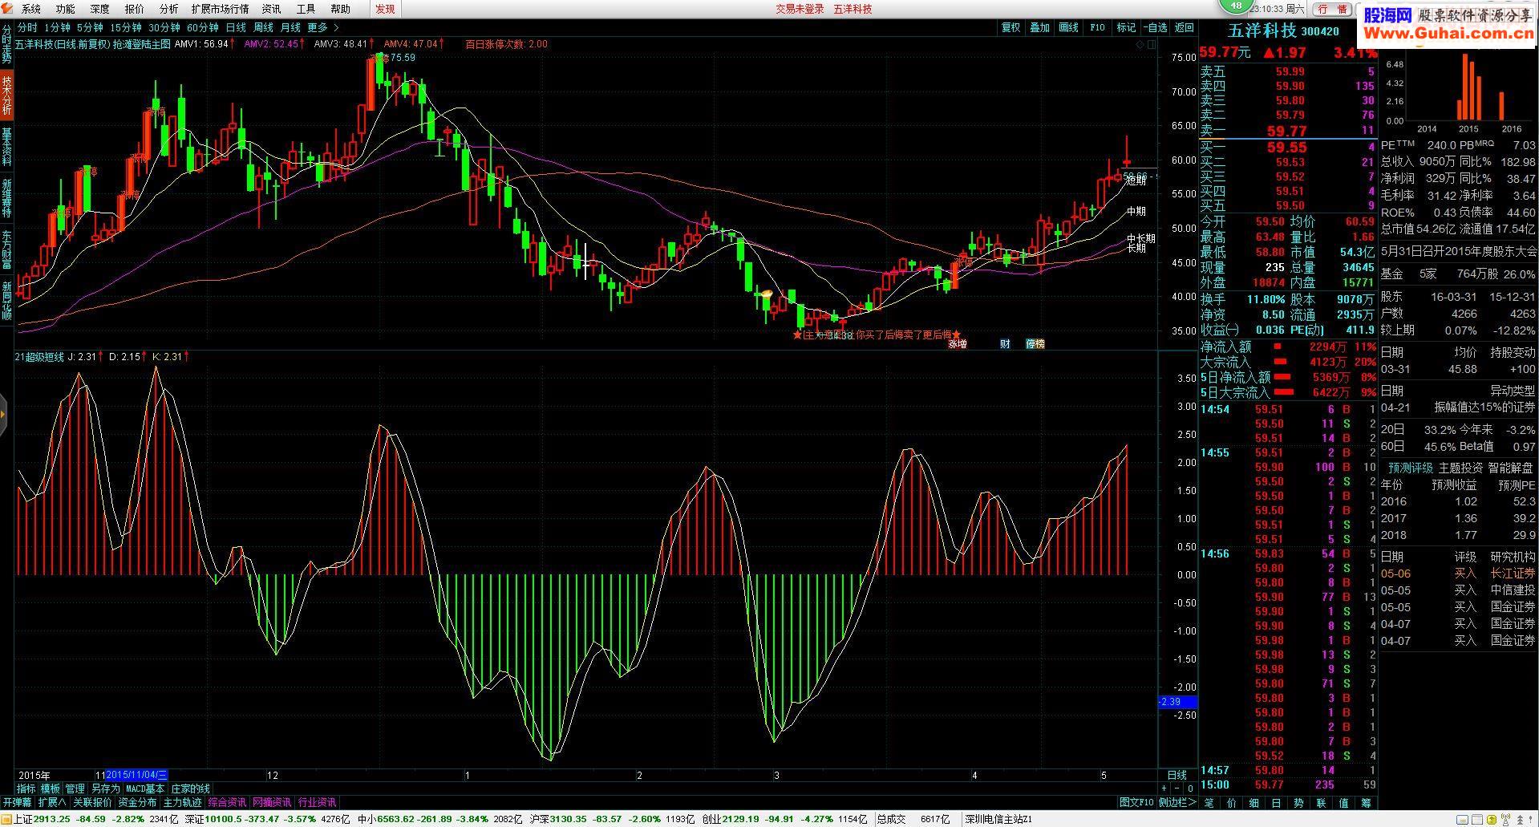Image resolution: width=1539 pixels, height=827 pixels.
Task: Click 另存为 save-as button
Action: 105,789
